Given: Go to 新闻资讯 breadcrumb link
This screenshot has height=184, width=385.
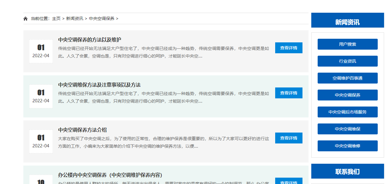Looking at the screenshot, I should (75, 19).
